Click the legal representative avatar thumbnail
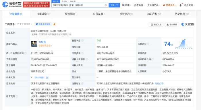Screen dimensions: 201x110 (x=34, y=44)
